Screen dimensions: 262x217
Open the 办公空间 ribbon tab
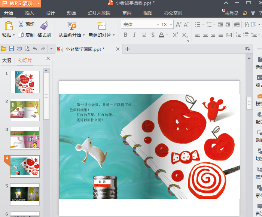pyautogui.click(x=173, y=13)
